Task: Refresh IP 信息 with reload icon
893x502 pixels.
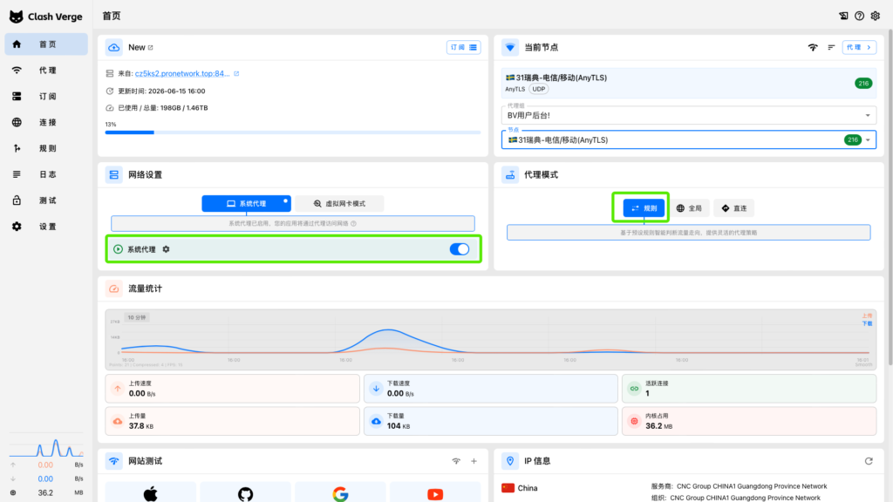Action: click(x=869, y=461)
